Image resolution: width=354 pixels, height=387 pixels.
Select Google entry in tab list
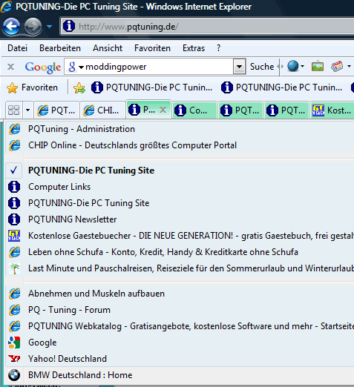(180, 343)
